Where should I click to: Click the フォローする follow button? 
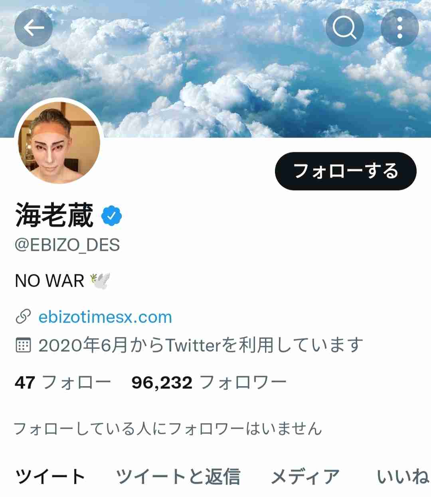346,171
